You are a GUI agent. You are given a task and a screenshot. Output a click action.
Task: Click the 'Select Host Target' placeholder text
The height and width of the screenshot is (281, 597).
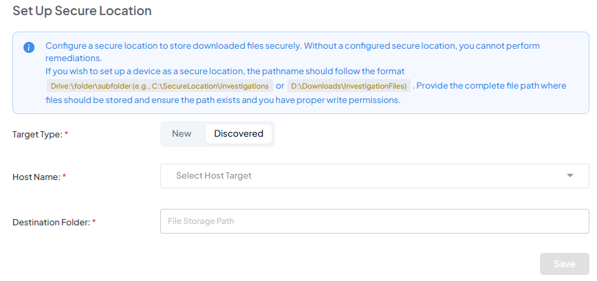tap(214, 176)
